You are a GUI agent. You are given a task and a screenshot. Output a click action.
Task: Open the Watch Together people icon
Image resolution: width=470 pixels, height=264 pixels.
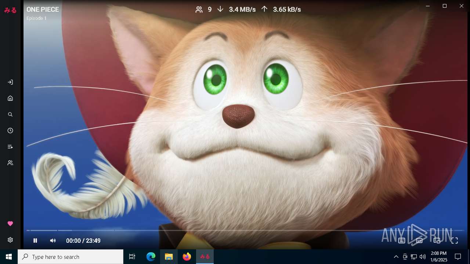tap(10, 163)
